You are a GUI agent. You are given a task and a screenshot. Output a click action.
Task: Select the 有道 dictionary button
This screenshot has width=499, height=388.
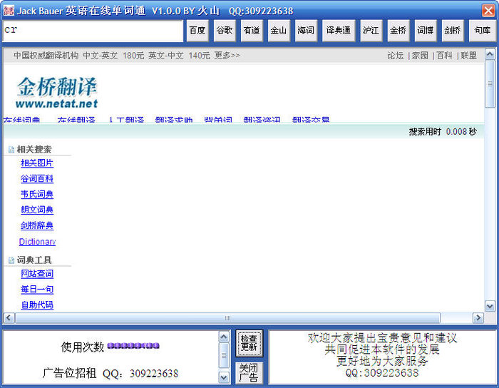click(252, 31)
